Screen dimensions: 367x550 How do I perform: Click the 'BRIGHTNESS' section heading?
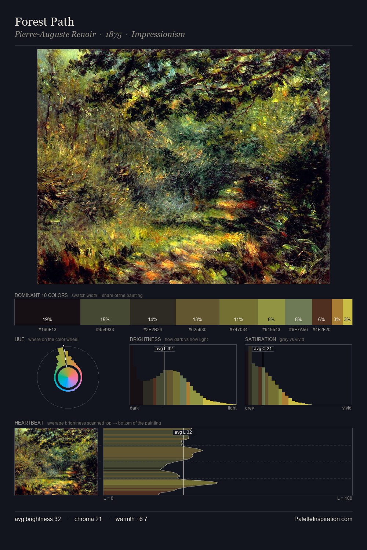[145, 339]
